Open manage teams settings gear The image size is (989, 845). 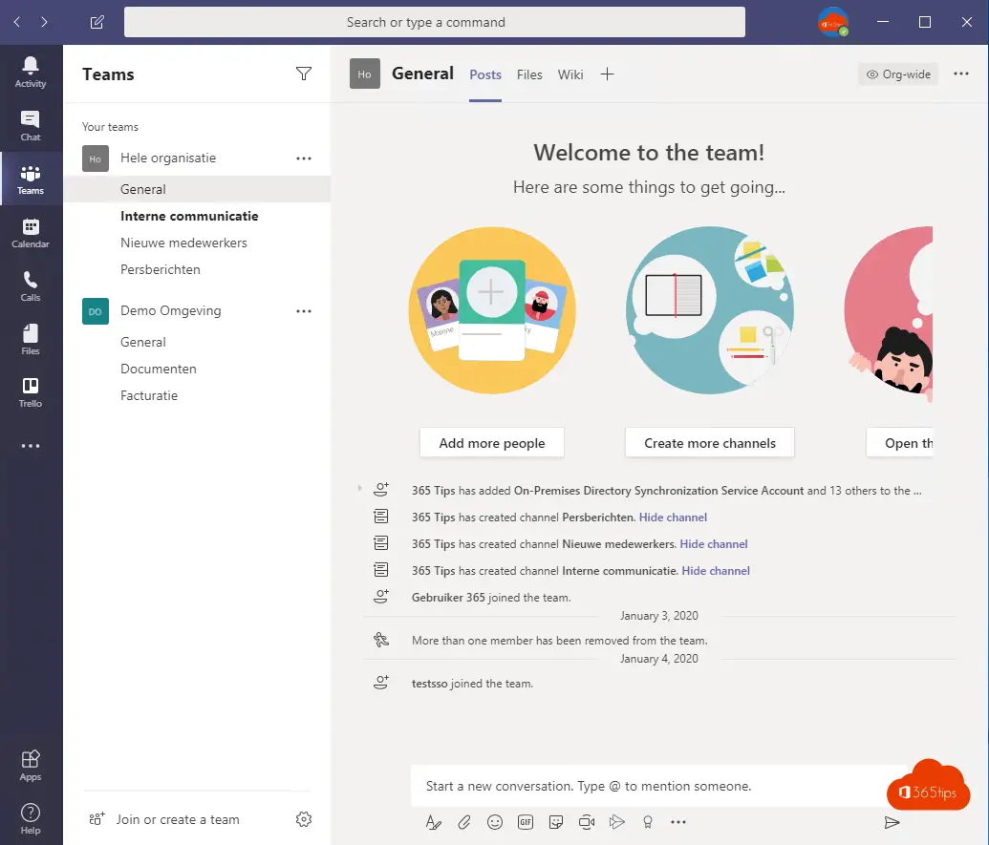(303, 819)
